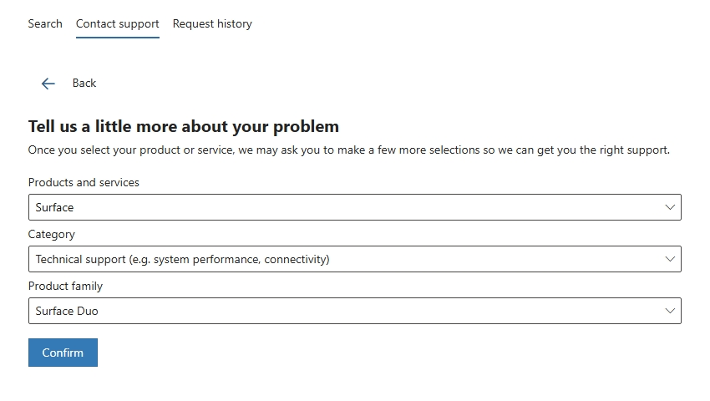The width and height of the screenshot is (710, 401).
Task: Click the left-pointing back arrow icon
Action: [x=48, y=84]
